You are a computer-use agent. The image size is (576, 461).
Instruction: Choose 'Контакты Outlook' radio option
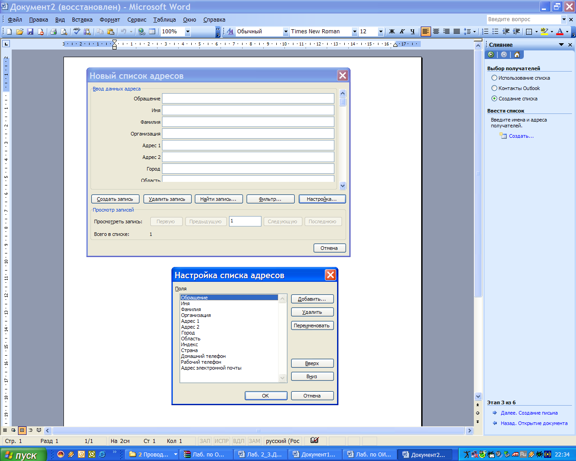pos(494,88)
